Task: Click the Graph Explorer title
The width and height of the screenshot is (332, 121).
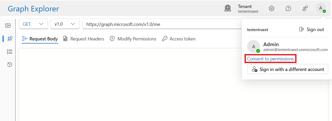Action: coord(33,9)
